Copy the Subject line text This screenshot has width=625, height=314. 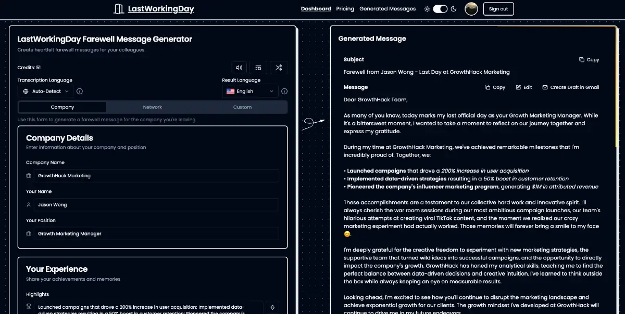point(589,60)
